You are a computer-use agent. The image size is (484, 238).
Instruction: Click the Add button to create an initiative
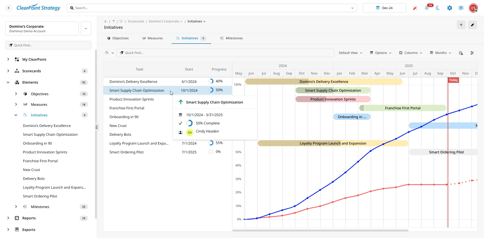tap(461, 25)
